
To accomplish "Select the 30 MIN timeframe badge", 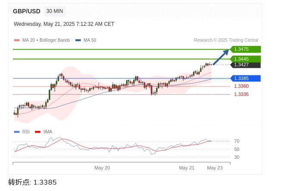I will pos(55,11).
